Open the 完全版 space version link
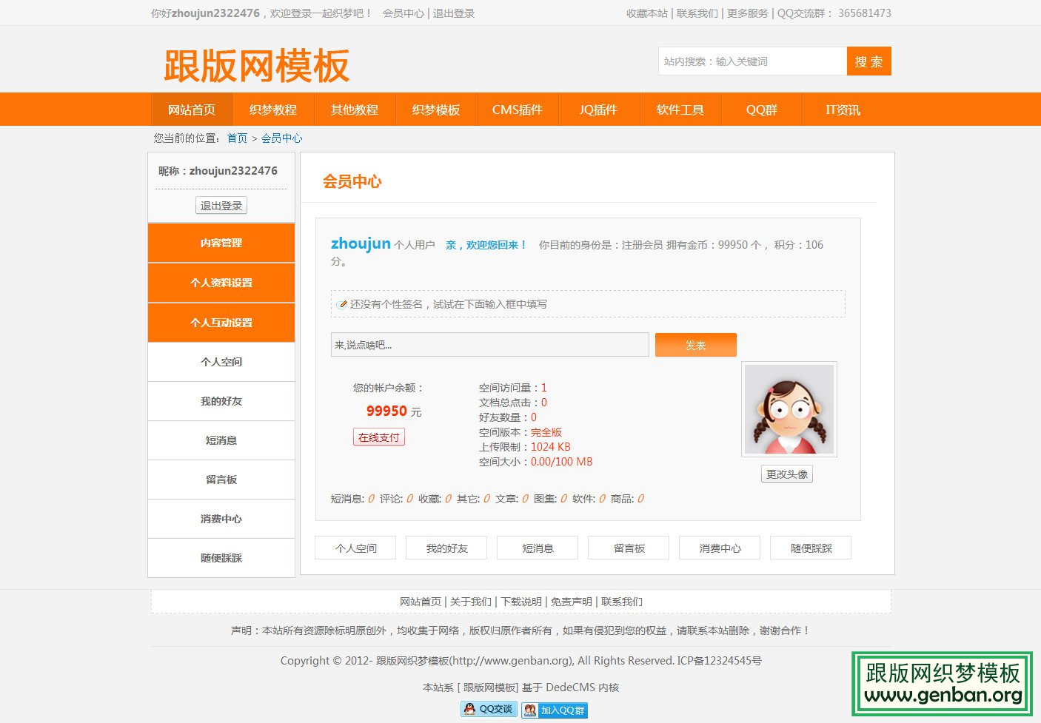Viewport: 1041px width, 723px height. point(546,431)
